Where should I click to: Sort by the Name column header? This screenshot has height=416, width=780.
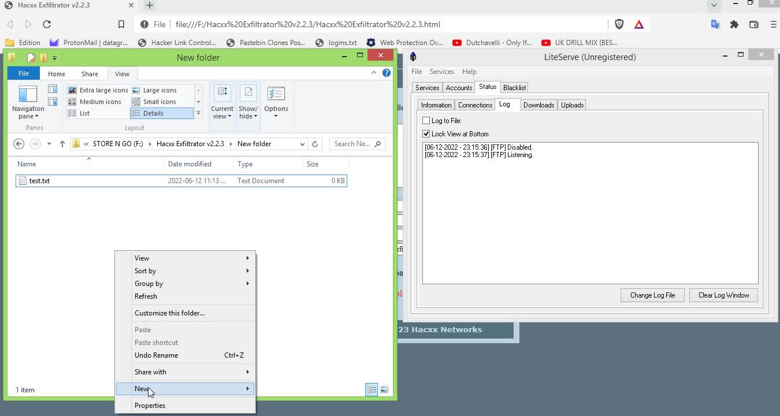90,164
